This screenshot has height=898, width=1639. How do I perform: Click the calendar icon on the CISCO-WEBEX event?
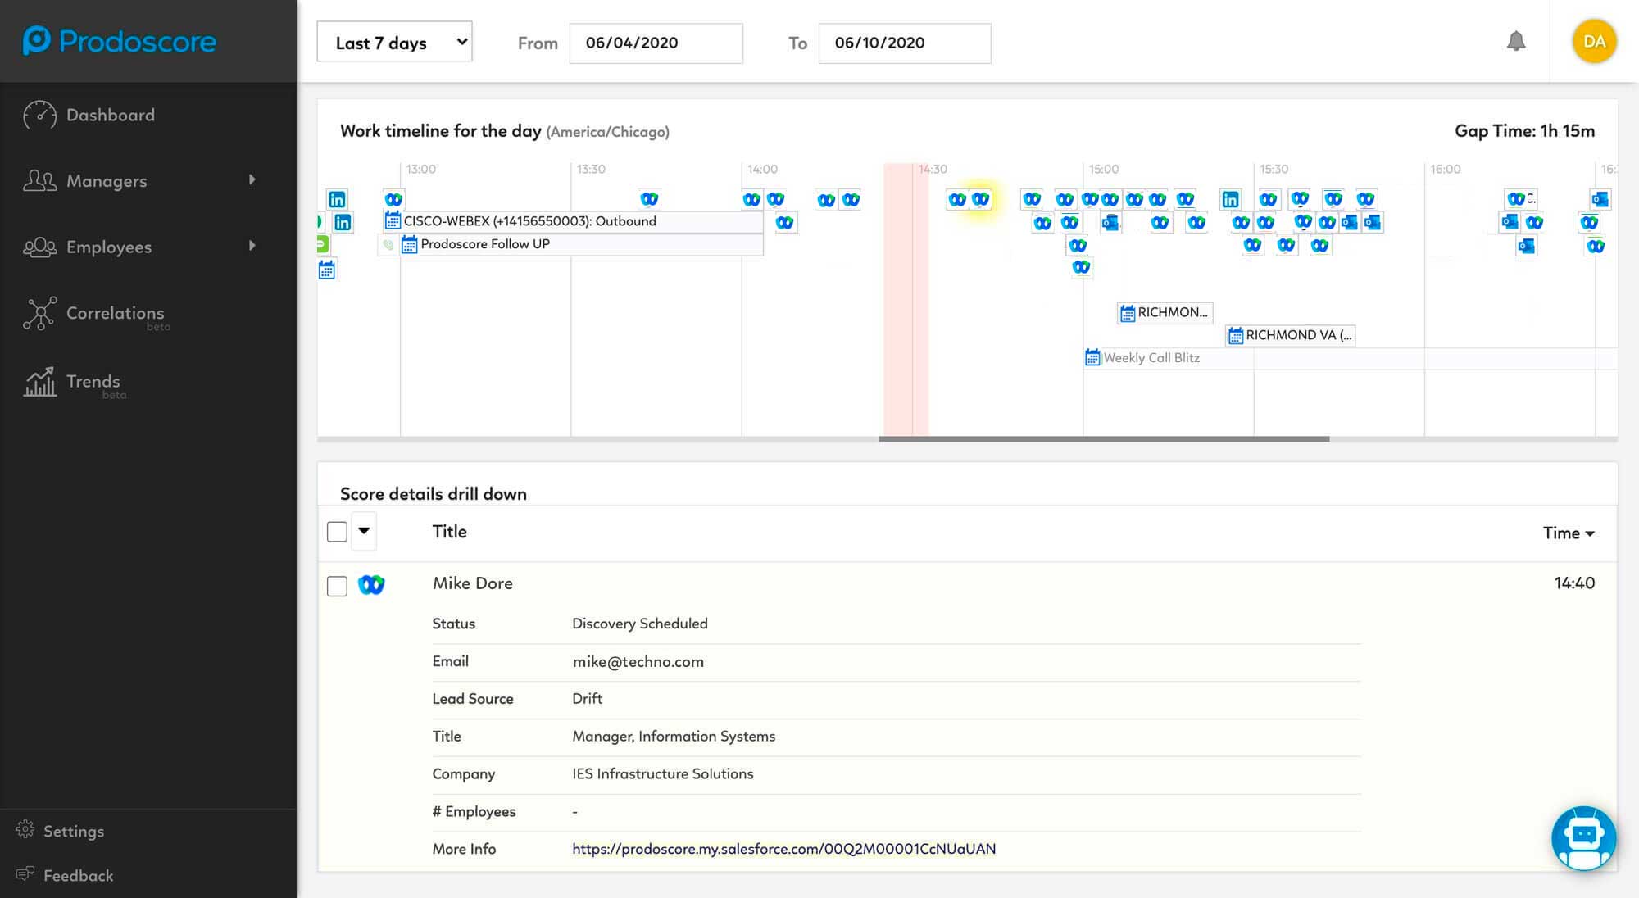393,220
